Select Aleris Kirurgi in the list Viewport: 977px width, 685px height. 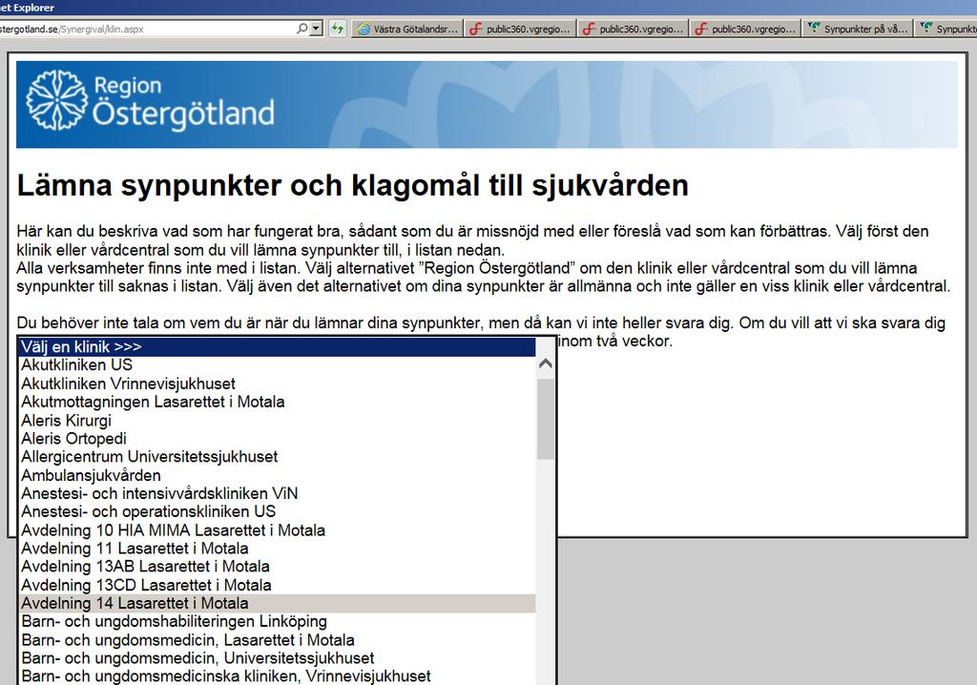[278, 420]
